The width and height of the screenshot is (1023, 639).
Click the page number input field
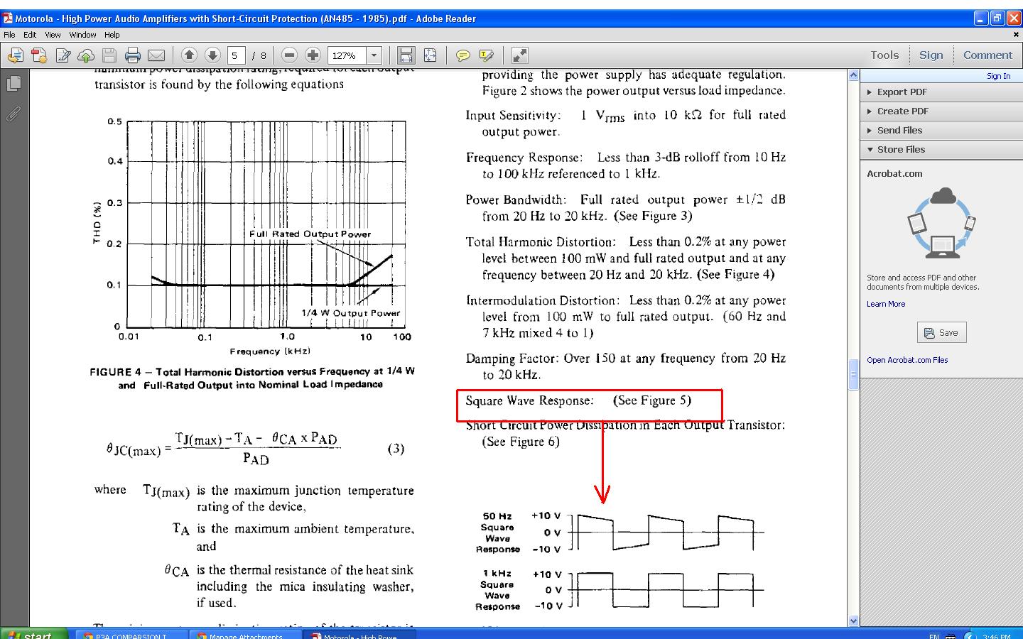(237, 55)
